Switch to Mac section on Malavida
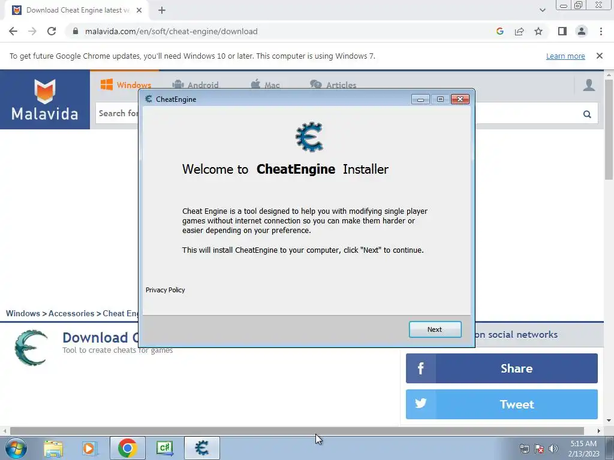 click(x=265, y=85)
